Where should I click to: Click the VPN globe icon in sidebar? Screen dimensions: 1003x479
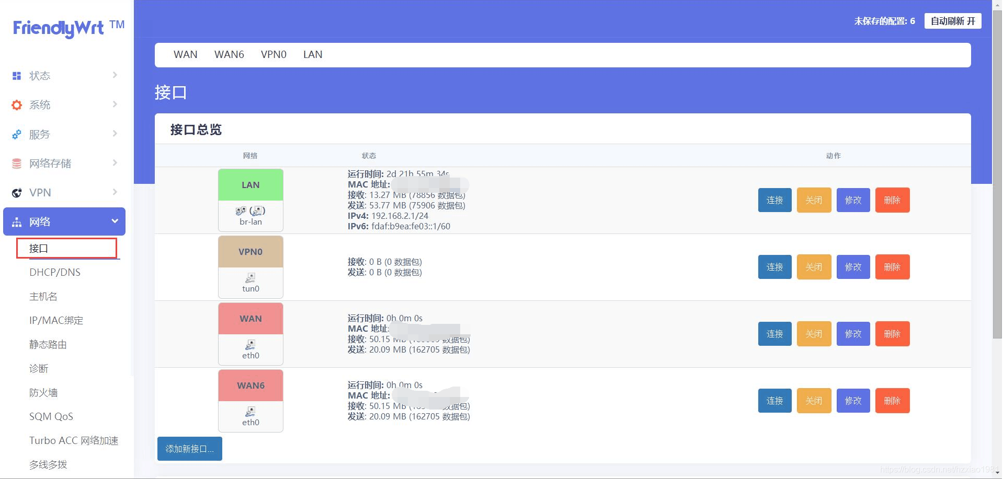(17, 193)
